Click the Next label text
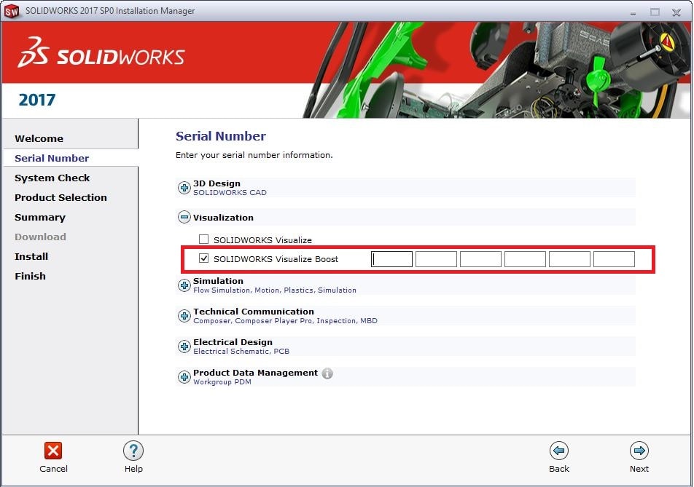694x487 pixels. click(639, 469)
